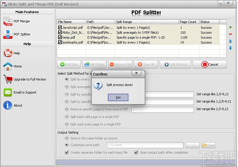Click the C:\Output save path field

coord(145,145)
